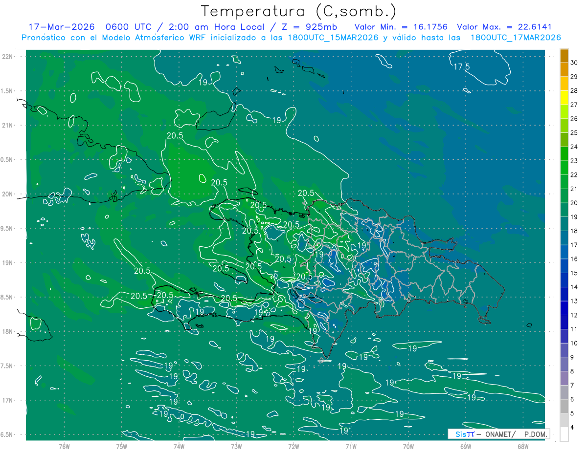The height and width of the screenshot is (453, 587).
Task: Click the '68W' longitude axis label
Action: coord(523,446)
